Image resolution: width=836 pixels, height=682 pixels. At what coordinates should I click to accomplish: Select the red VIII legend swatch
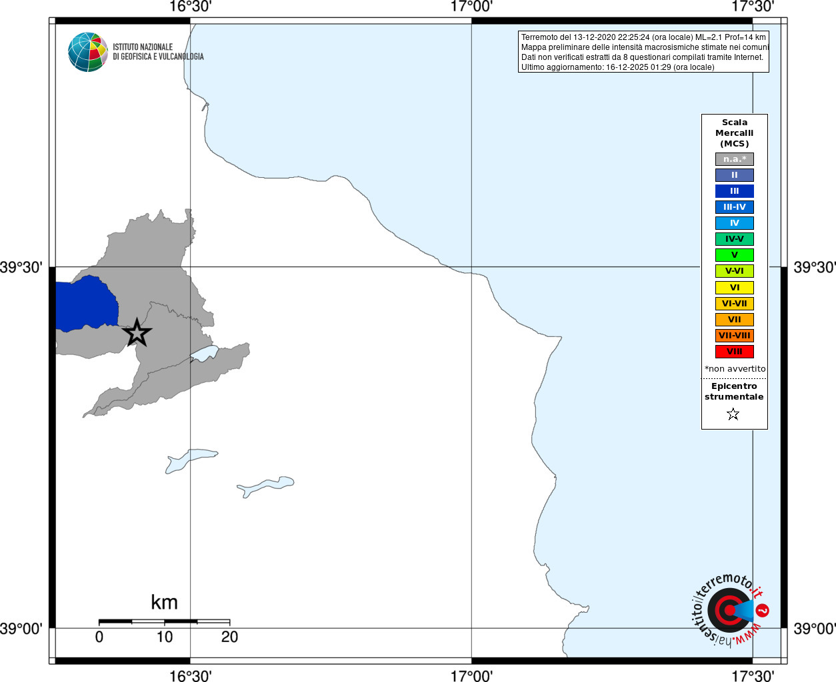coord(735,352)
